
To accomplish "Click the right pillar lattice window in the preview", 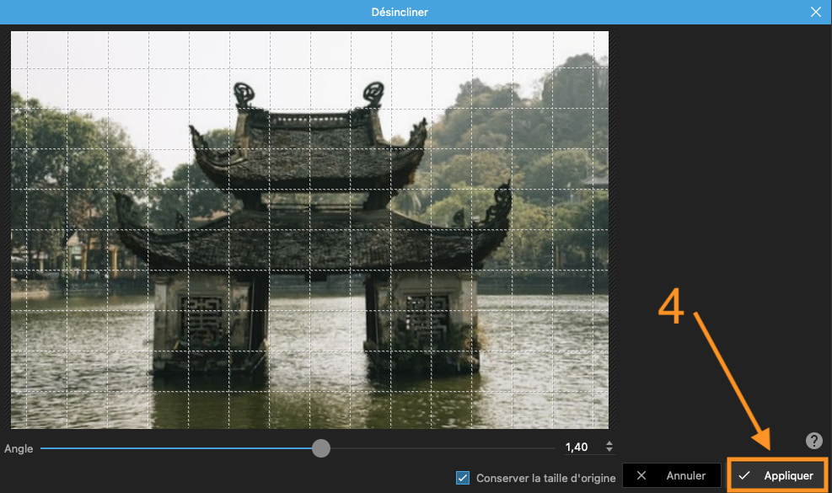I will pyautogui.click(x=427, y=319).
